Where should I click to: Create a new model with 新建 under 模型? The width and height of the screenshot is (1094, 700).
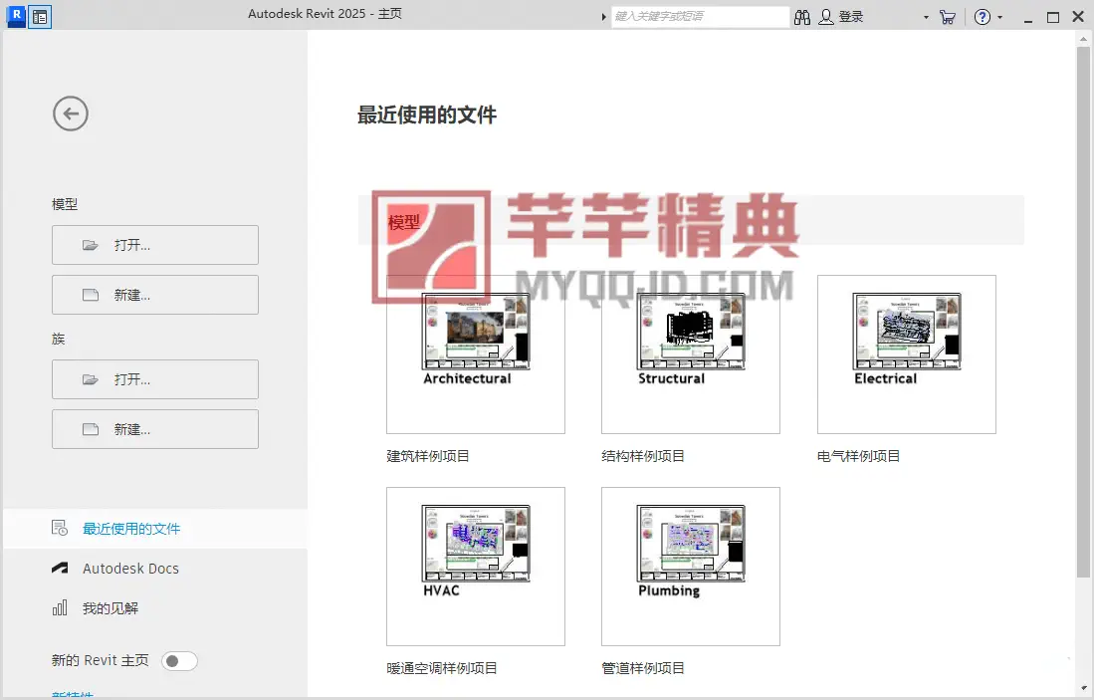[155, 295]
